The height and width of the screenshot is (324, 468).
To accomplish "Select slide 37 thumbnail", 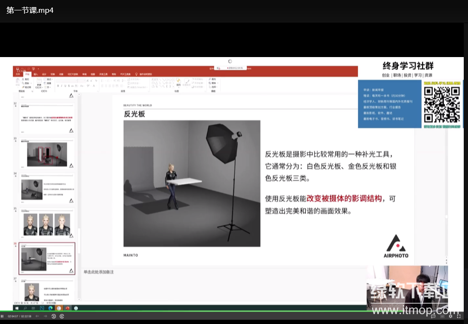I will click(46, 291).
